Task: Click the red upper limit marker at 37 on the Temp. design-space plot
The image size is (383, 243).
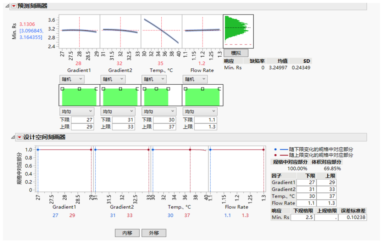Action: (190, 149)
